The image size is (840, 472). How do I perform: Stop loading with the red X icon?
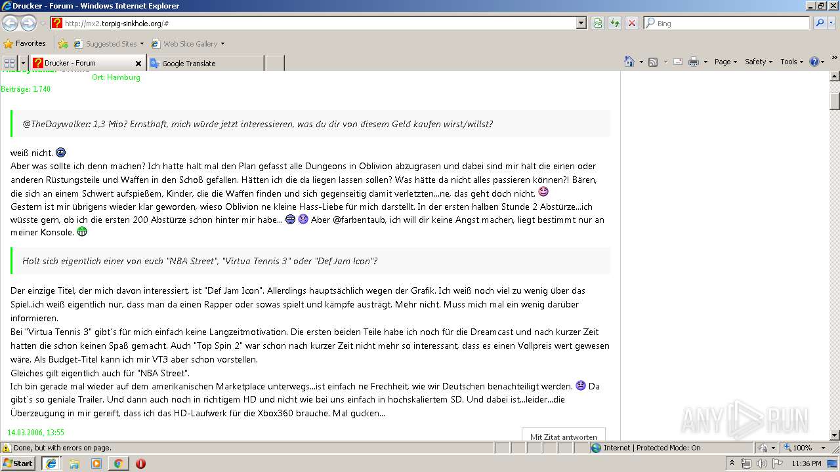(x=632, y=23)
